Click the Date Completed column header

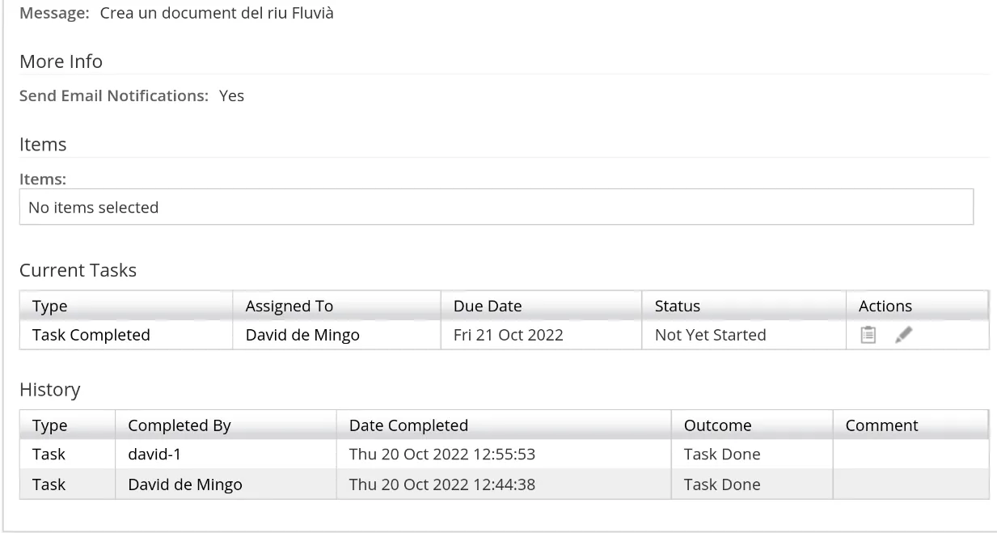408,425
